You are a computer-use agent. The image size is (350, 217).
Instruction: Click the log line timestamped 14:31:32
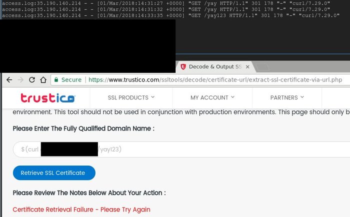[x=166, y=9]
